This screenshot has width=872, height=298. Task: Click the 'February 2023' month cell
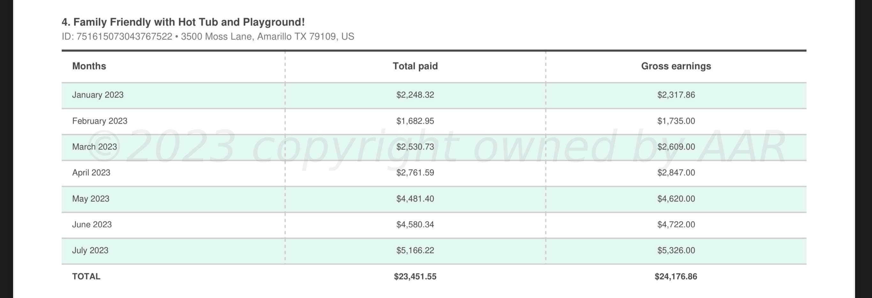click(100, 121)
